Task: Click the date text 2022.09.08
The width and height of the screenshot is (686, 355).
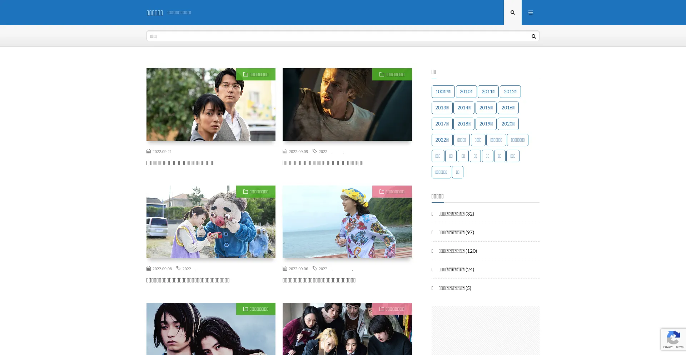Action: point(162,269)
